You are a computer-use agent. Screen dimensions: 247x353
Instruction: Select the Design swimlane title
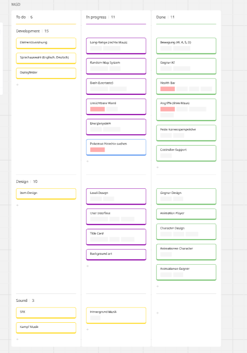(x=22, y=181)
